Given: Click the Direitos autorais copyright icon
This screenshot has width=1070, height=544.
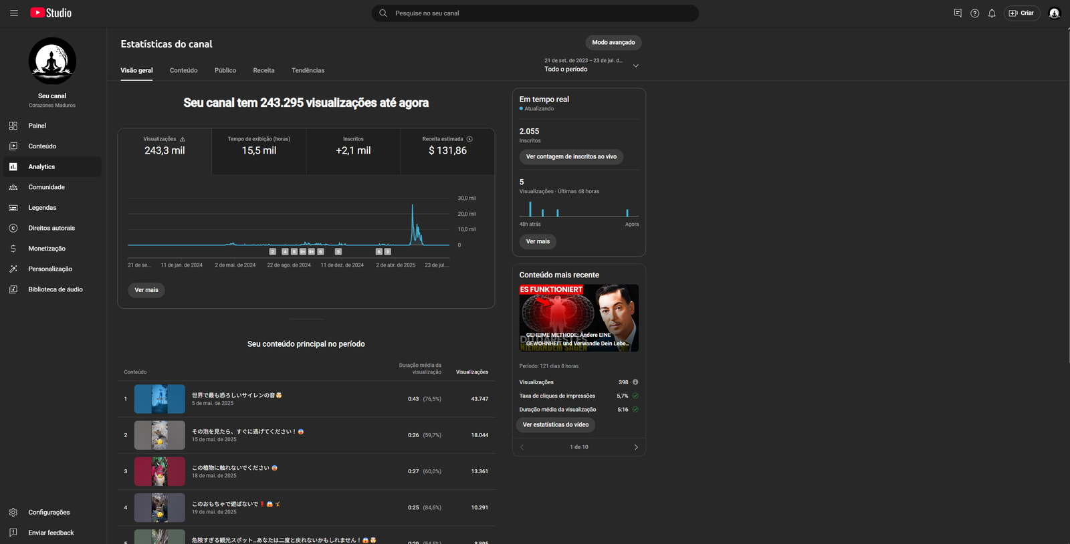Looking at the screenshot, I should pos(13,228).
